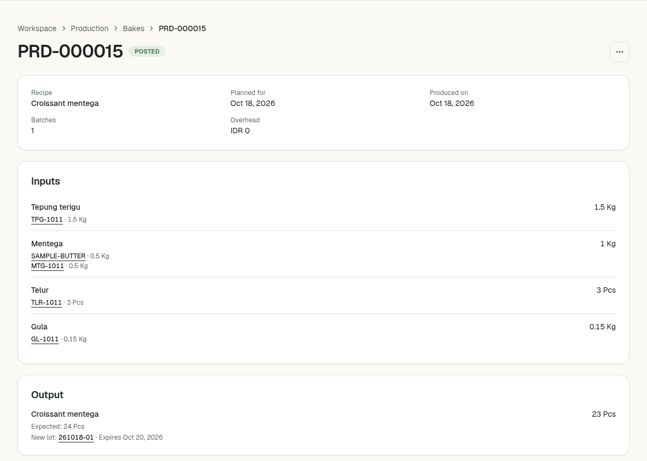
Task: Navigate to Bakes breadcrumb
Action: 134,28
